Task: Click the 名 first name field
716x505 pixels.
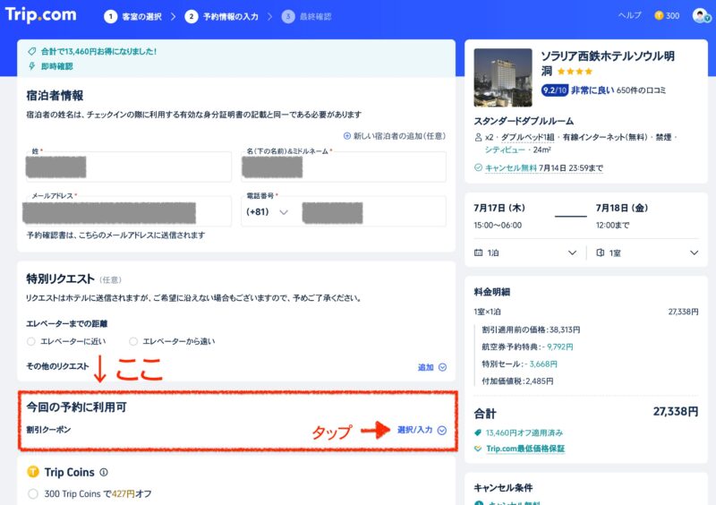Action: point(344,167)
